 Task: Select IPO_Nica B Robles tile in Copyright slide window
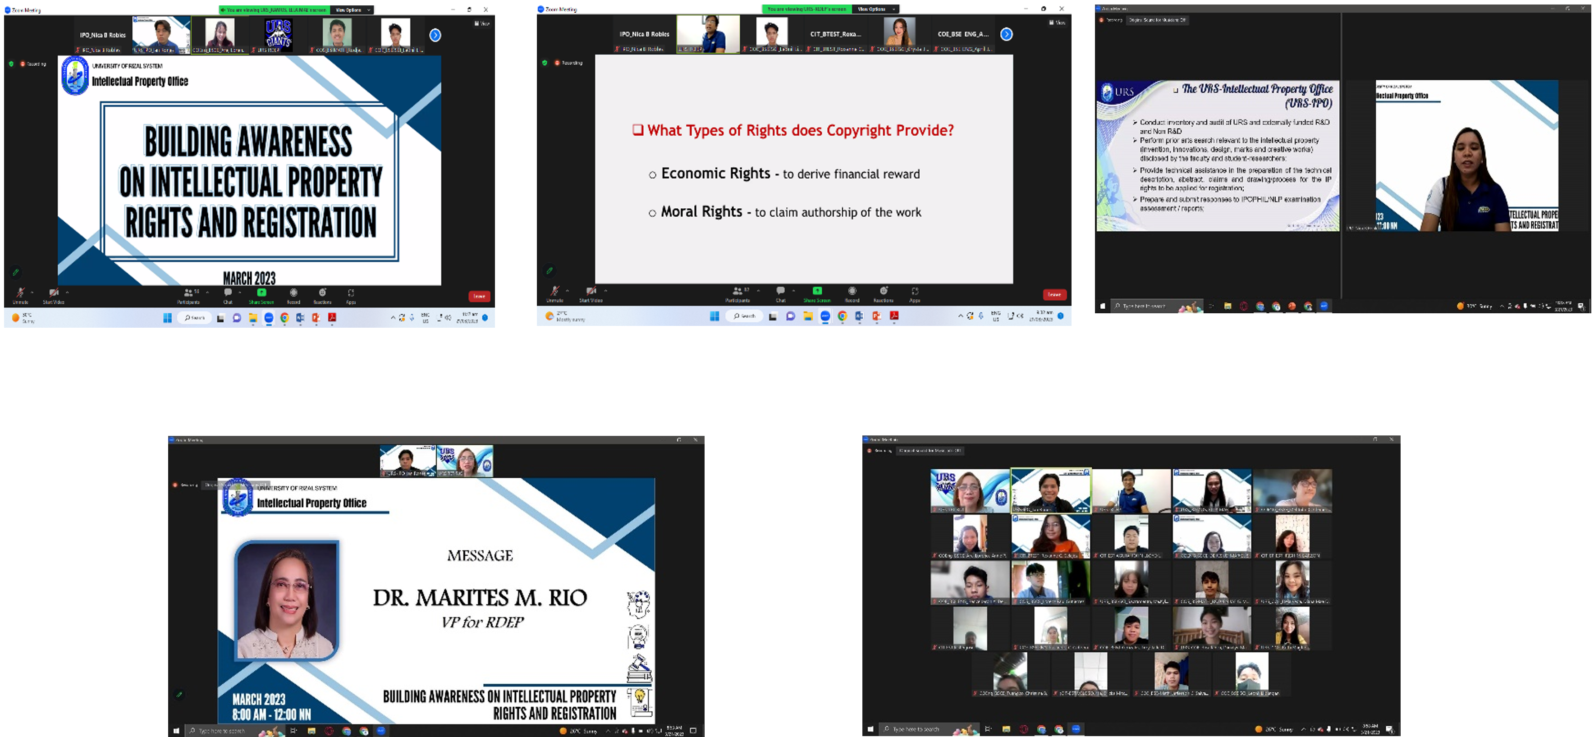[x=644, y=35]
